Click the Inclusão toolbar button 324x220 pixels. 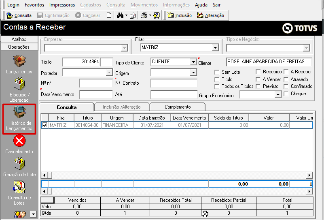(179, 15)
